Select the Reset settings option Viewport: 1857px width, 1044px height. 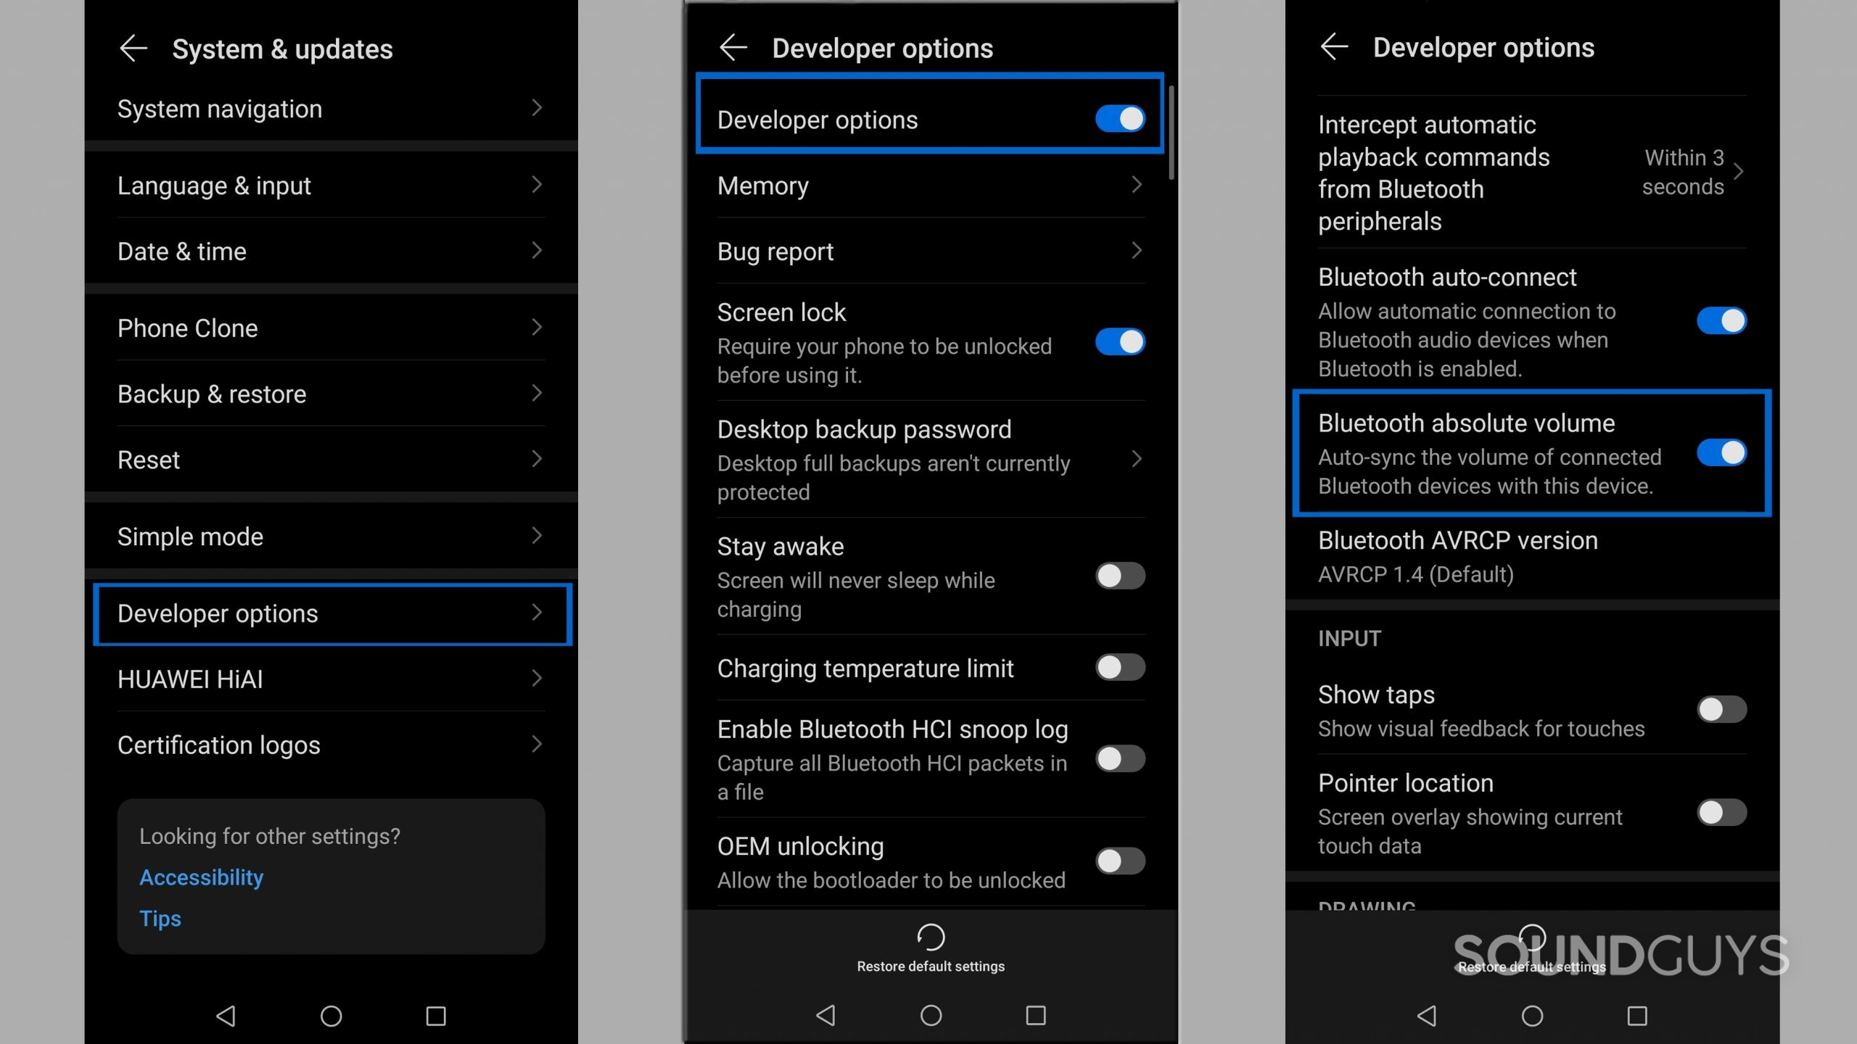click(x=330, y=459)
